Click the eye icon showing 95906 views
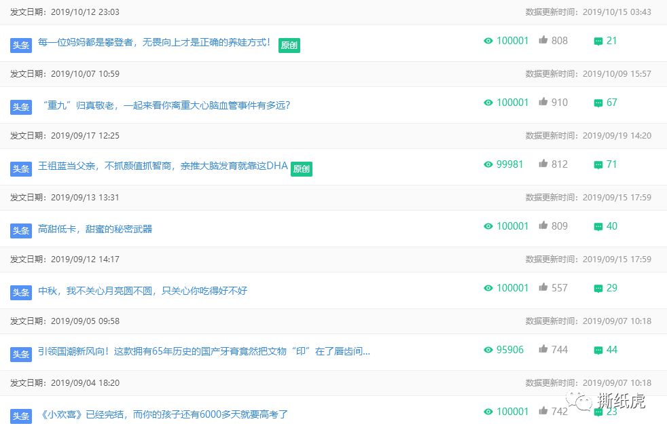The image size is (667, 430). pos(488,349)
